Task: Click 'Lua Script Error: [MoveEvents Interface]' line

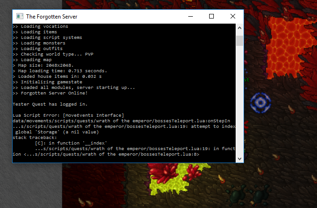Action: coord(68,115)
